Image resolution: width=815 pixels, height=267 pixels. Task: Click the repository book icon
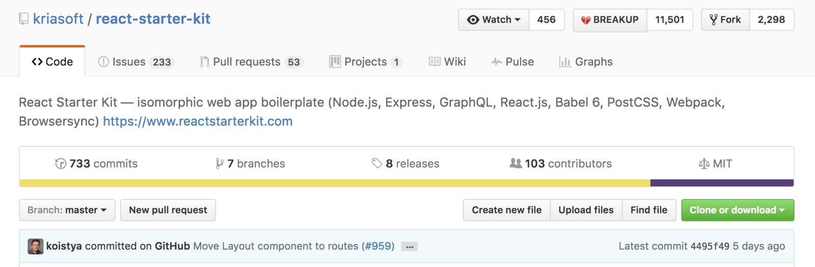tap(23, 19)
